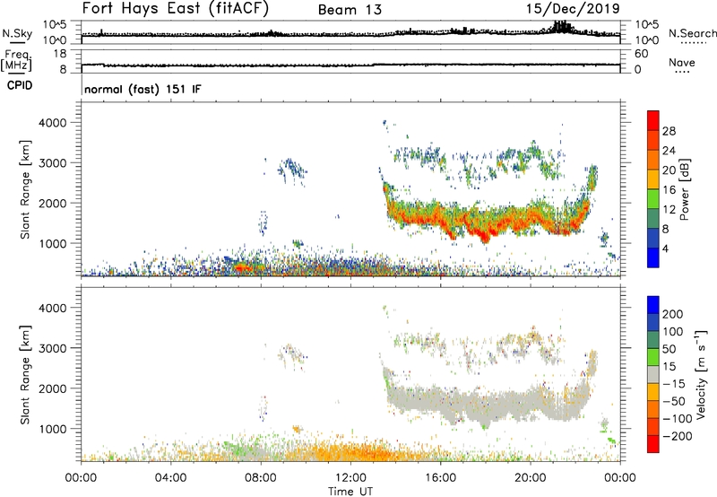The image size is (717, 497).
Task: Click the '20' tick on Power scale
Action: (x=669, y=170)
